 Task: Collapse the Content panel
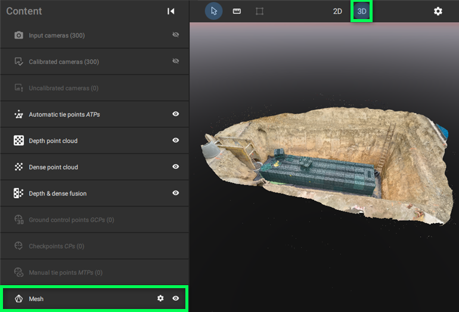tap(171, 11)
